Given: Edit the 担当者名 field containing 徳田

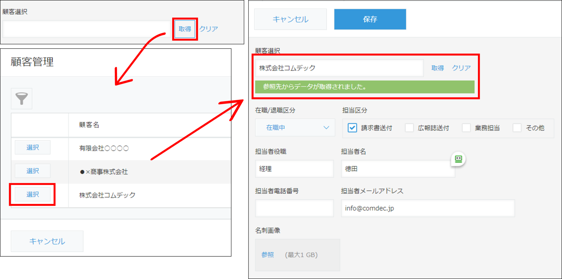Looking at the screenshot, I should pos(398,169).
